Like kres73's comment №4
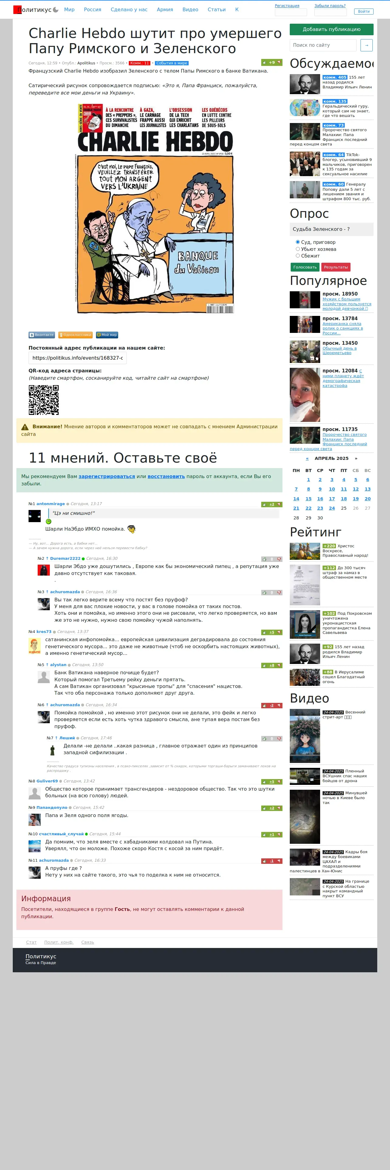 [264, 632]
